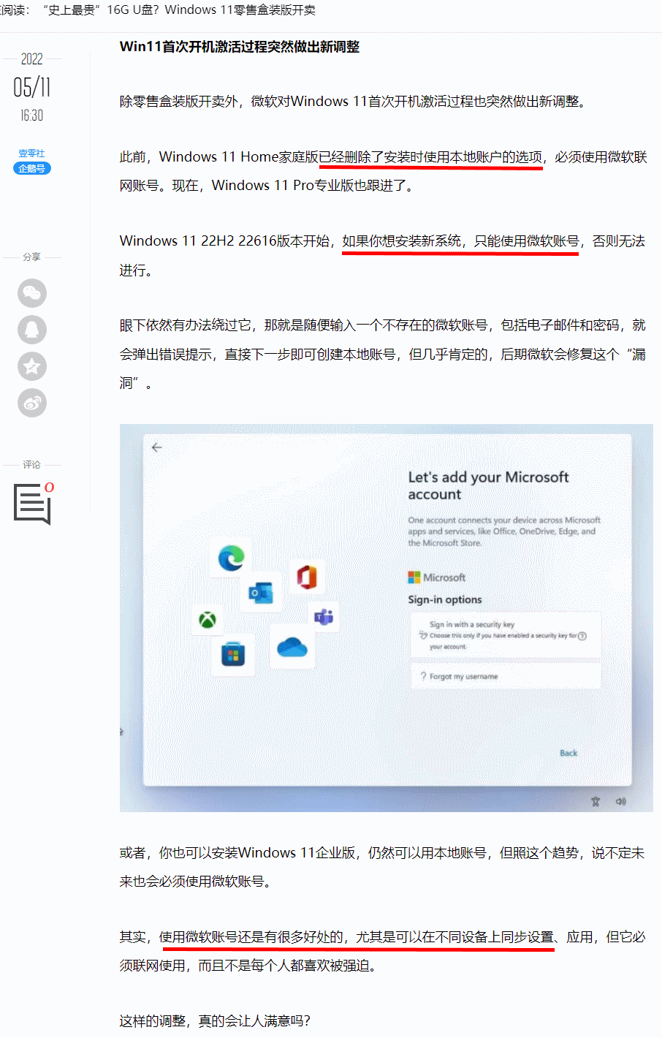Image resolution: width=662 pixels, height=1038 pixels.
Task: Click the Microsoft four-square logo
Action: (414, 577)
